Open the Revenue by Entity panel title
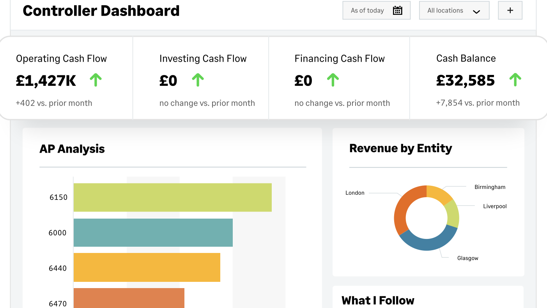Screen dimensions: 547x308 click(400, 148)
